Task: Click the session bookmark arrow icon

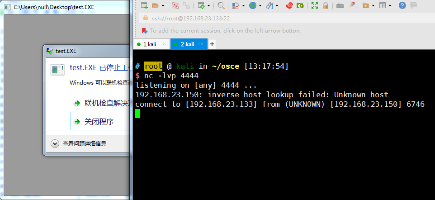Action: [x=144, y=31]
